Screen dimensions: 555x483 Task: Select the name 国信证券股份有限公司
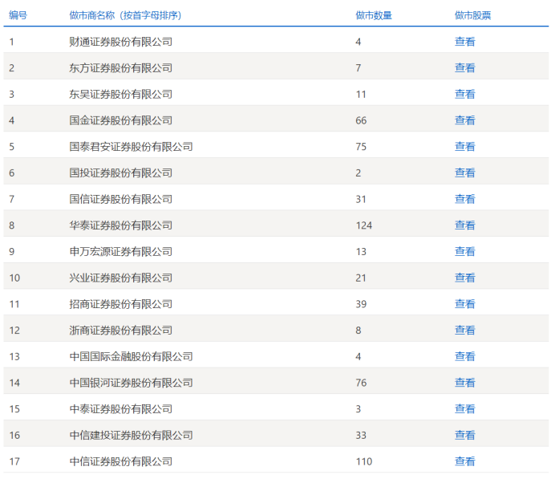(x=120, y=199)
